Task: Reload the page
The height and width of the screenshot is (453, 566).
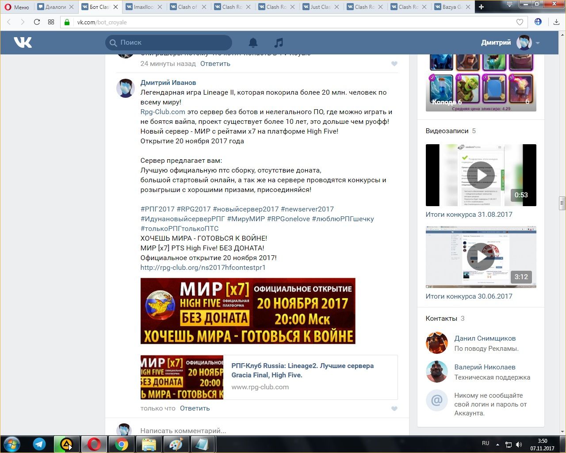Action: pyautogui.click(x=37, y=22)
